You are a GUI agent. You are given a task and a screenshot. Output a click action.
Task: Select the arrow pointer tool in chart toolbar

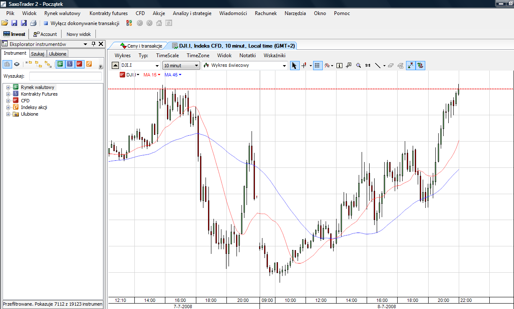coord(295,66)
